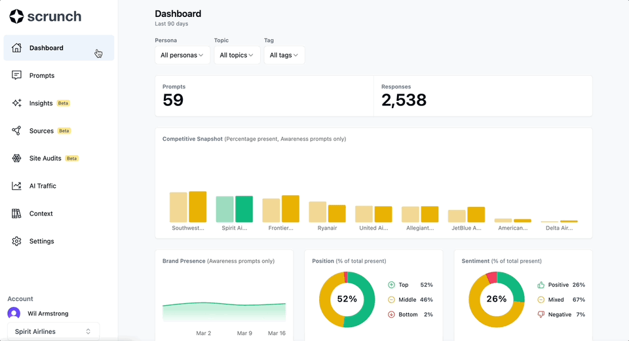Click the Wil Armstrong account name

[48, 314]
